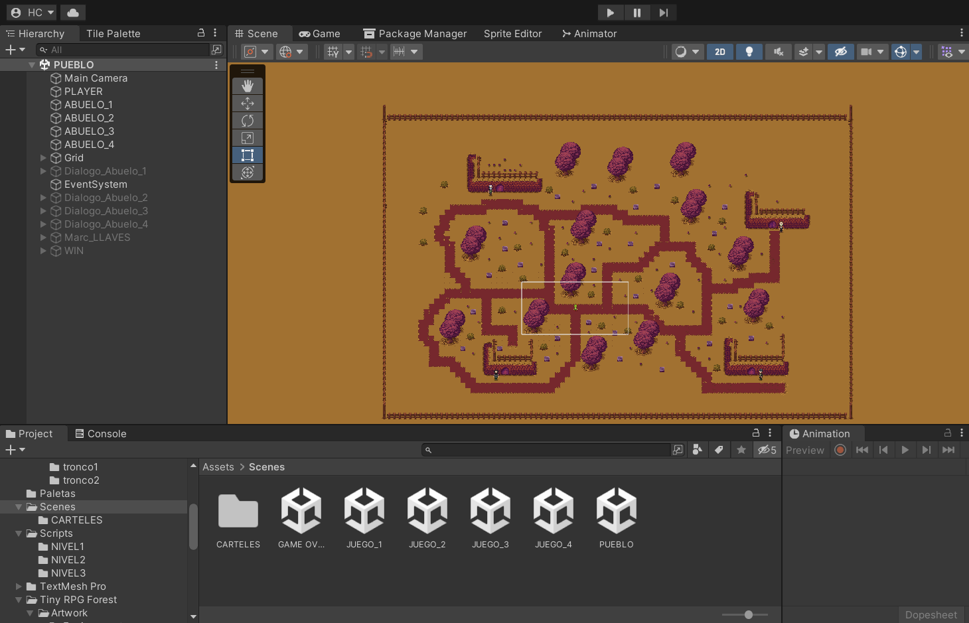Select the Transform tool
The width and height of the screenshot is (969, 623).
248,173
